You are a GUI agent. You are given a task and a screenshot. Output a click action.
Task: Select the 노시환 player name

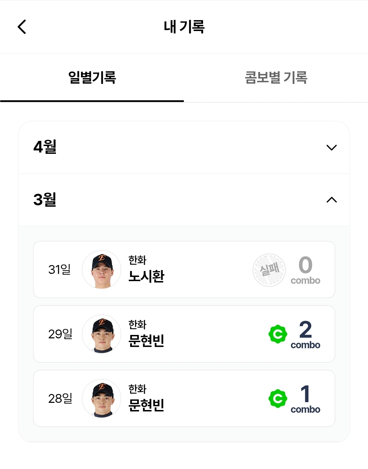click(x=146, y=276)
